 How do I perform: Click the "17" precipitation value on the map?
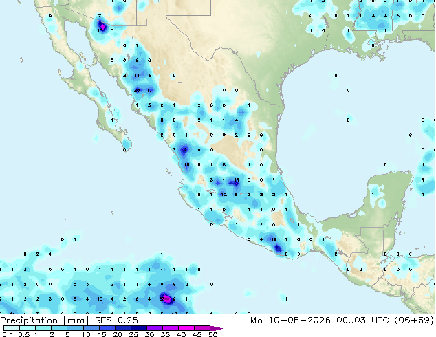pyautogui.click(x=150, y=90)
